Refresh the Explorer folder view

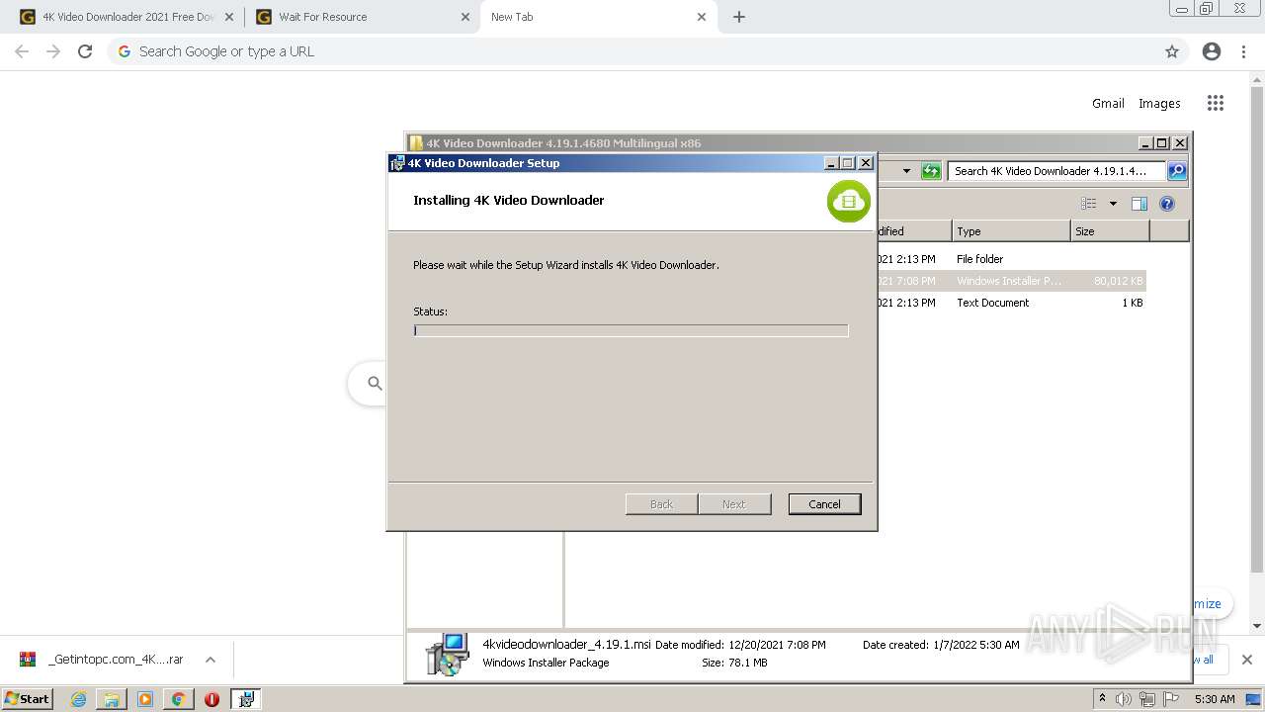(931, 171)
